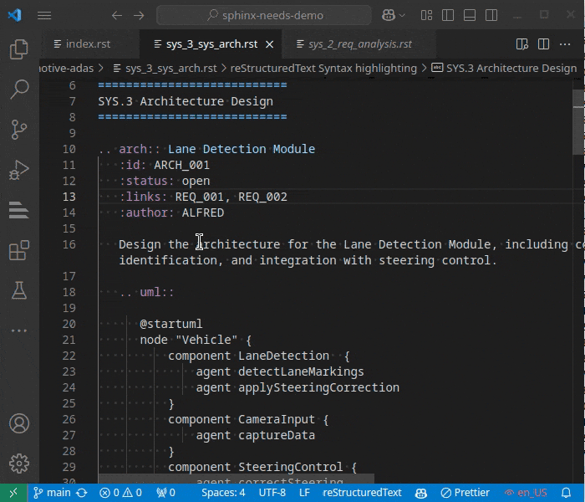
Task: Click the sphinx-needs-demo command center search
Action: 264,15
